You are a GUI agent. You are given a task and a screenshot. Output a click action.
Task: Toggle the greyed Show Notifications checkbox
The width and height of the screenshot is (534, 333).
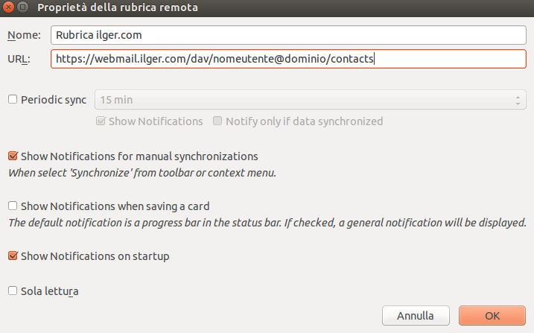coord(101,121)
